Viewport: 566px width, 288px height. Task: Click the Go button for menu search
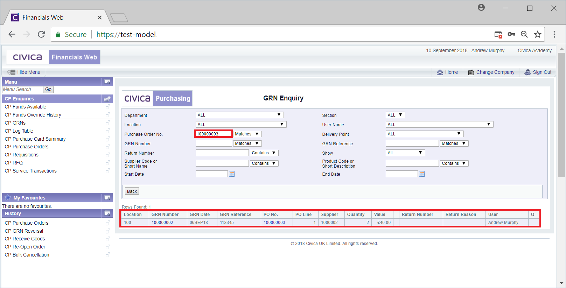tap(48, 90)
